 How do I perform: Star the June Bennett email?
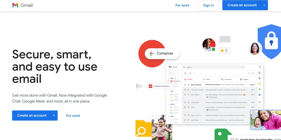point(188,102)
